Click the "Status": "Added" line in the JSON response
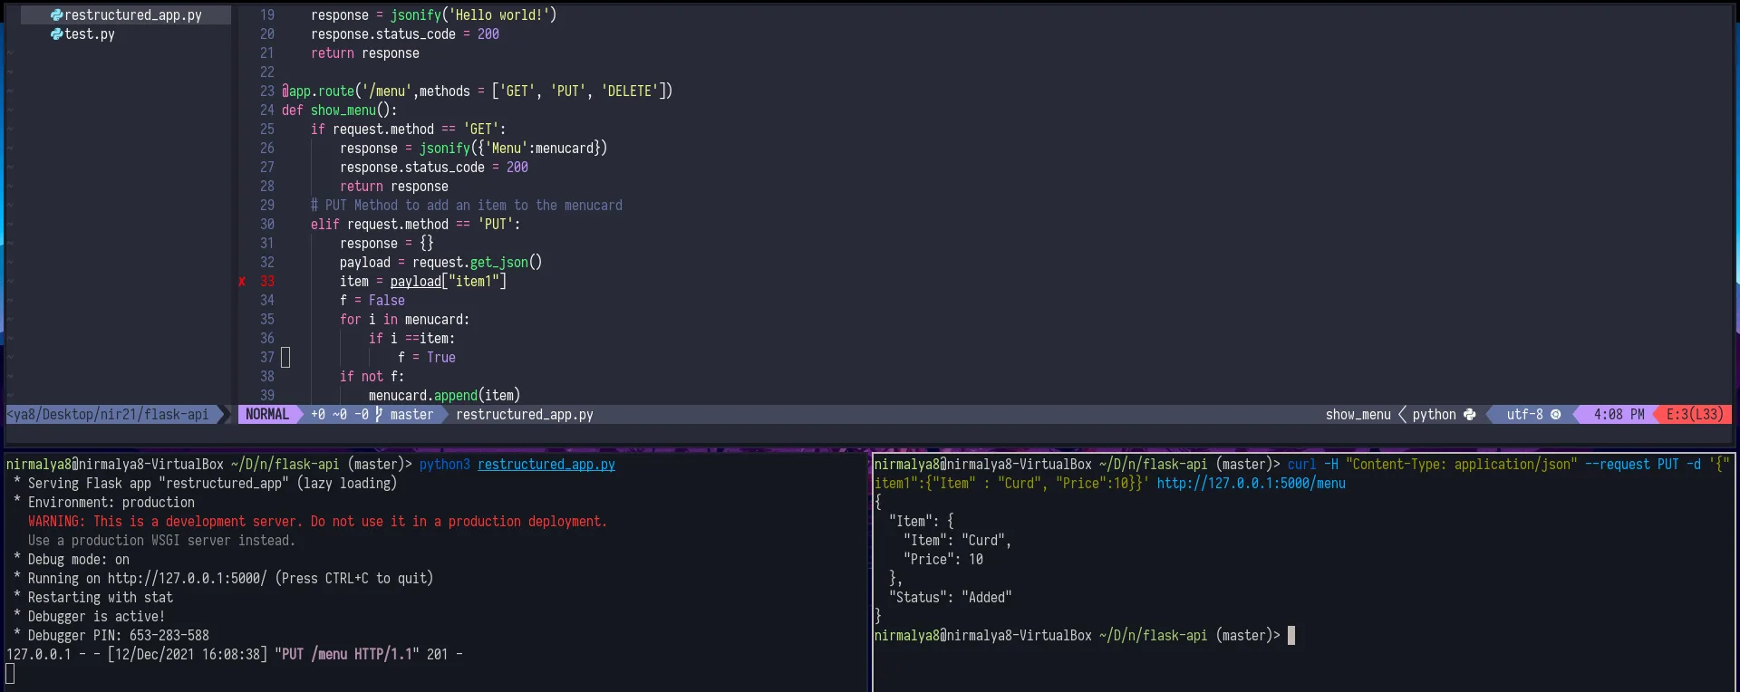1740x692 pixels. (950, 598)
